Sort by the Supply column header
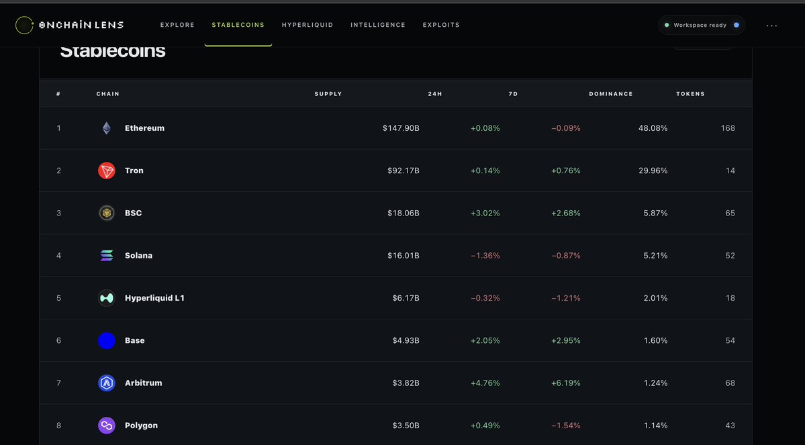The height and width of the screenshot is (445, 805). click(x=328, y=94)
